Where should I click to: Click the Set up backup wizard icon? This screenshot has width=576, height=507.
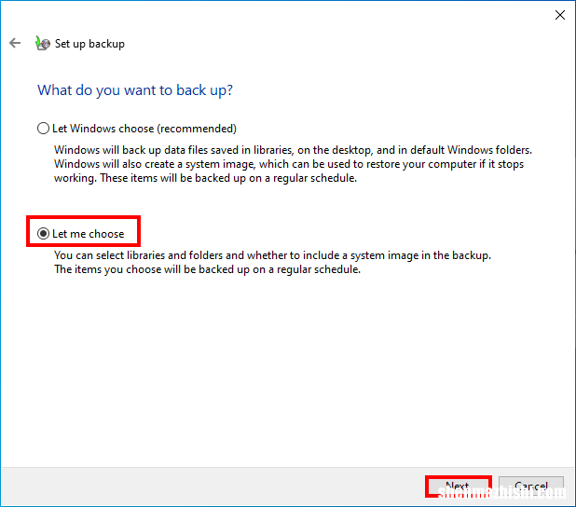(43, 44)
